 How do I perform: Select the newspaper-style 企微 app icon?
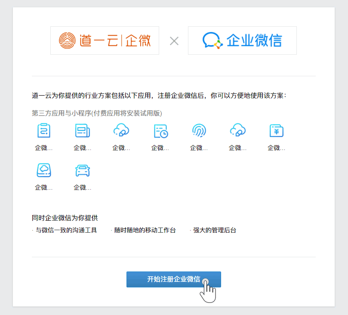pyautogui.click(x=82, y=131)
